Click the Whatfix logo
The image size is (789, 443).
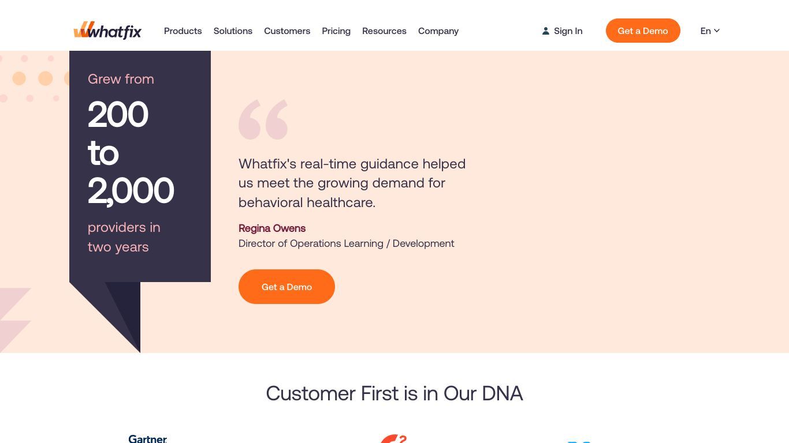pyautogui.click(x=107, y=31)
